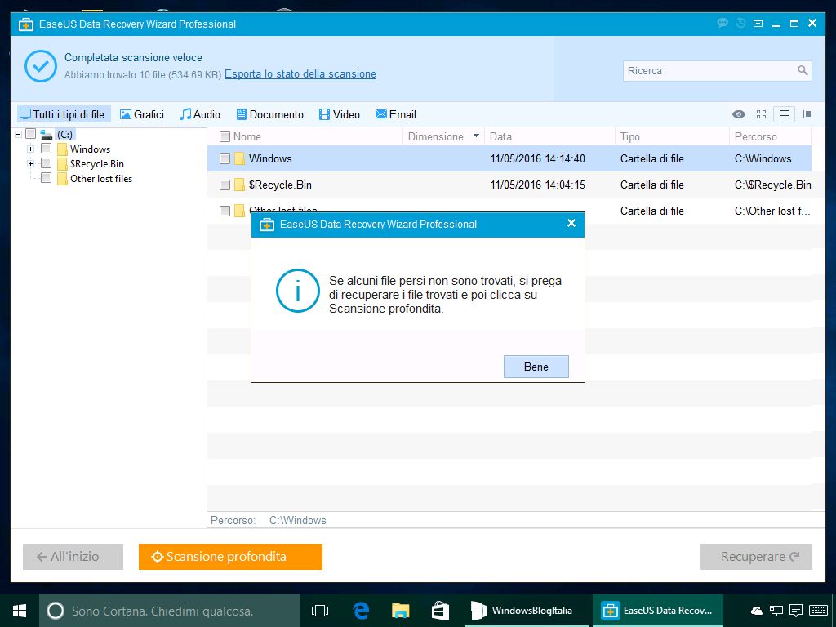
Task: Check the $Recycle.Bin row checkbox in list
Action: (x=225, y=185)
